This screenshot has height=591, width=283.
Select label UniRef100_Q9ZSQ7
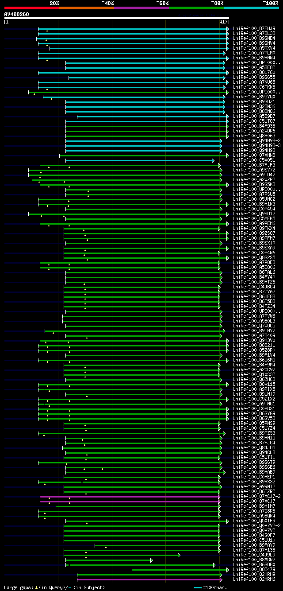pos(254,233)
